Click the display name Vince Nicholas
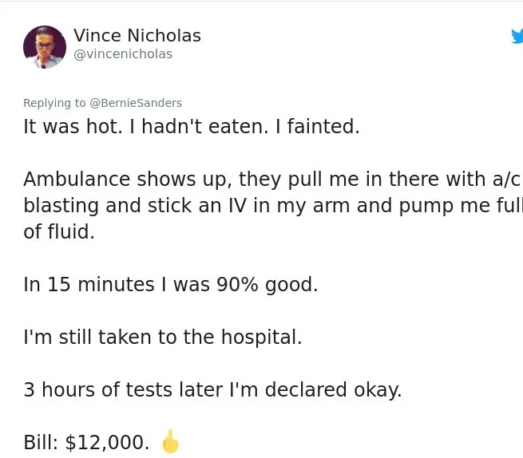 (137, 36)
